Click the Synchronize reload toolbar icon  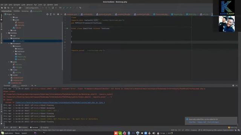pyautogui.click(x=8, y=8)
